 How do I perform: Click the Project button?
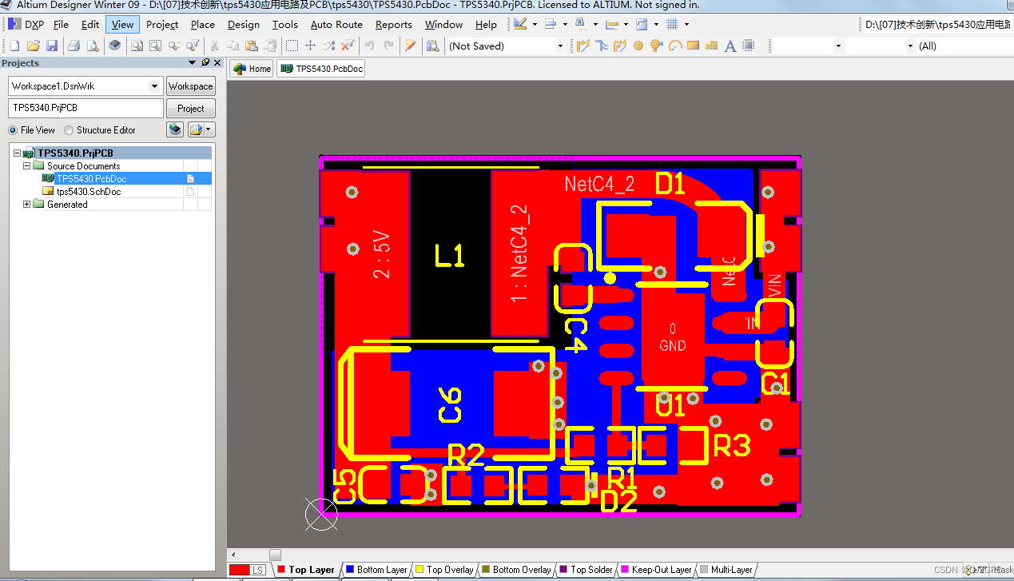[x=190, y=108]
